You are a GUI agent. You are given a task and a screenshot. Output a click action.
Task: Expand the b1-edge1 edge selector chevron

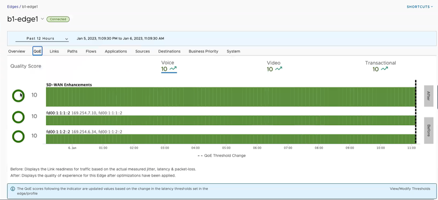42,19
